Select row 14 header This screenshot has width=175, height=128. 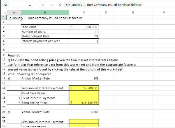[x=4, y=78]
